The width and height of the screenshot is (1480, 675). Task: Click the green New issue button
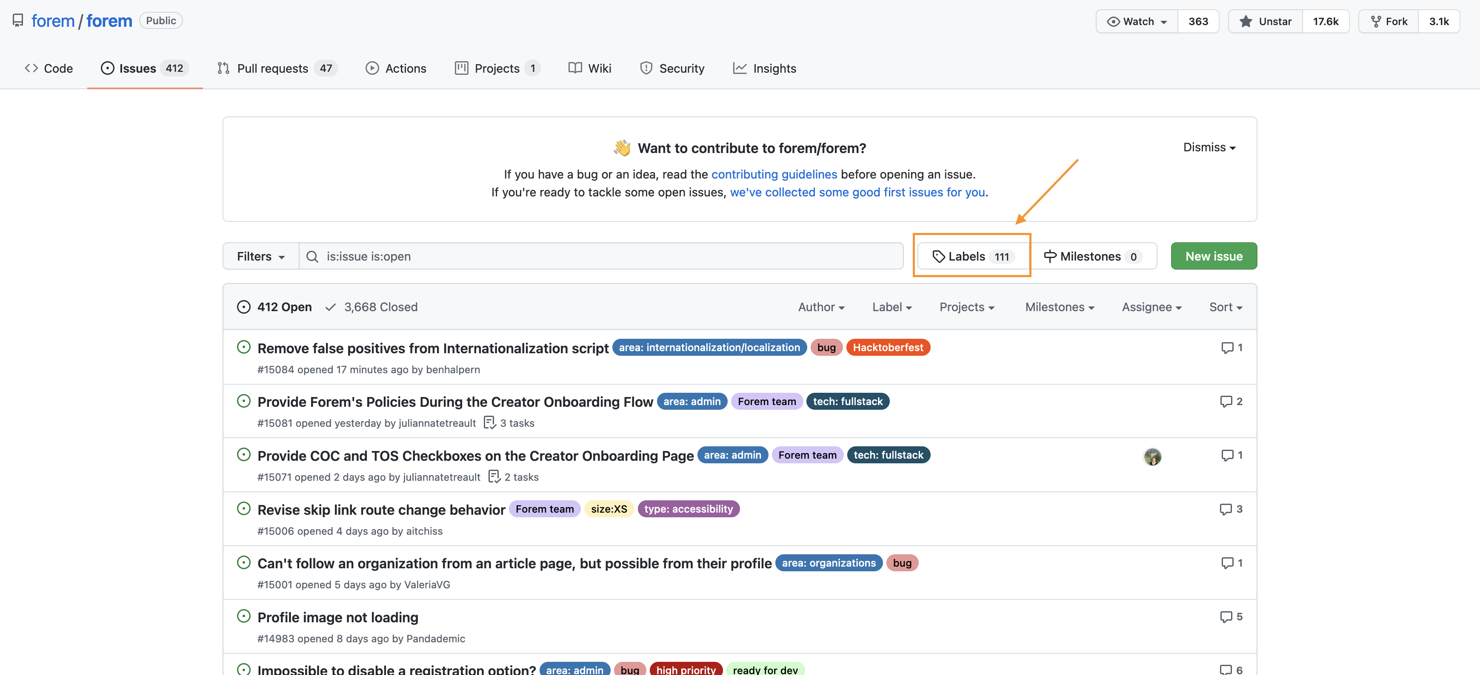click(1214, 257)
